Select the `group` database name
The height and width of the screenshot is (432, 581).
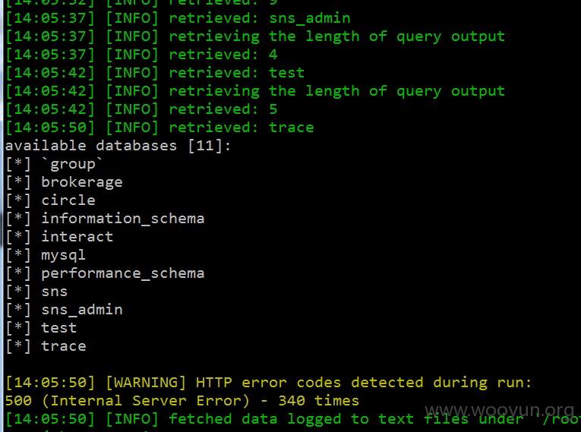72,164
